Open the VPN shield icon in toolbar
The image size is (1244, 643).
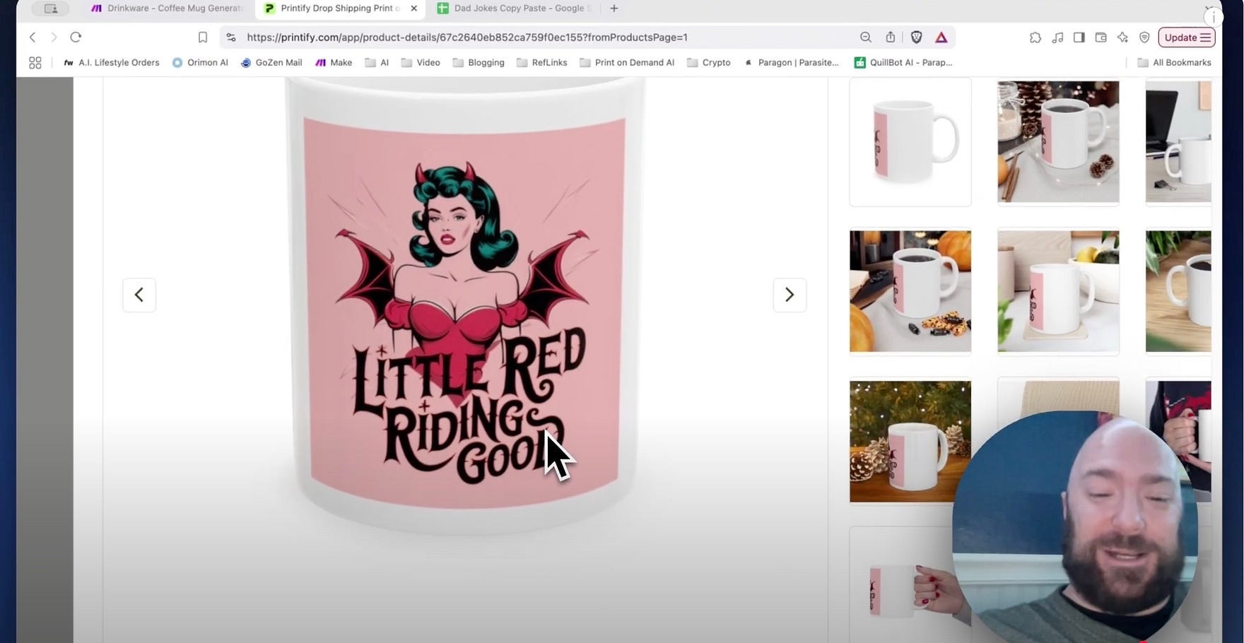tap(1145, 37)
